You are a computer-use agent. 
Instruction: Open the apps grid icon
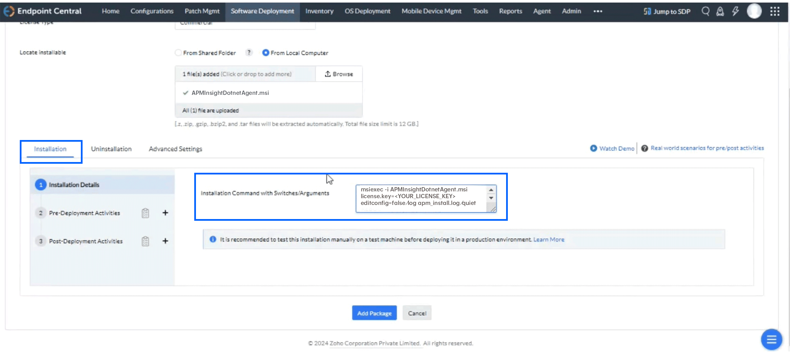[x=775, y=11]
